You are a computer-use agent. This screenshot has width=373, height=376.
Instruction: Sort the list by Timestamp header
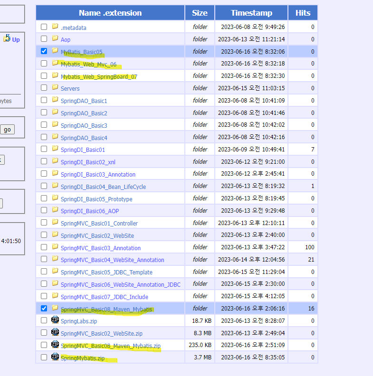[x=251, y=13]
